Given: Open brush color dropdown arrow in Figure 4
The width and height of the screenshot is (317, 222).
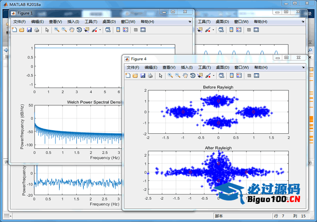Looking at the screenshot, I should [x=214, y=75].
